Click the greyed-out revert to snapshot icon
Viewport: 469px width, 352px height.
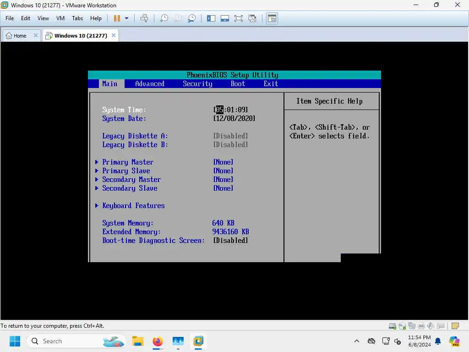coord(178,18)
